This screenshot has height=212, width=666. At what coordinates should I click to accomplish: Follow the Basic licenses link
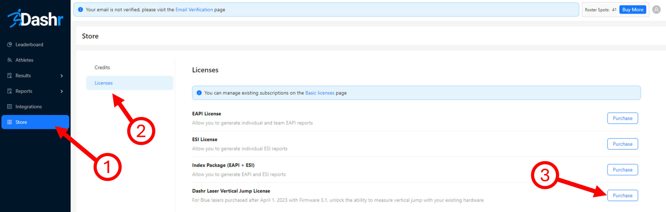[319, 93]
